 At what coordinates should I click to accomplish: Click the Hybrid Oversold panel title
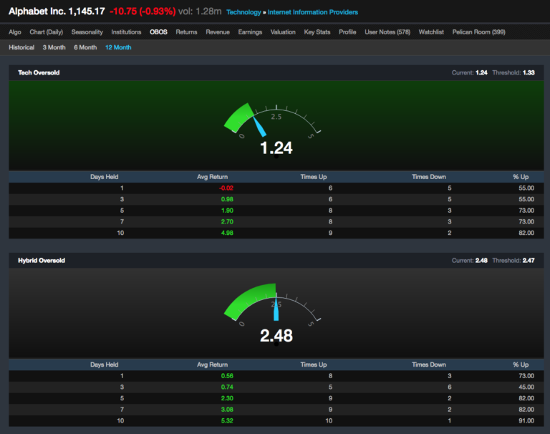click(x=42, y=261)
